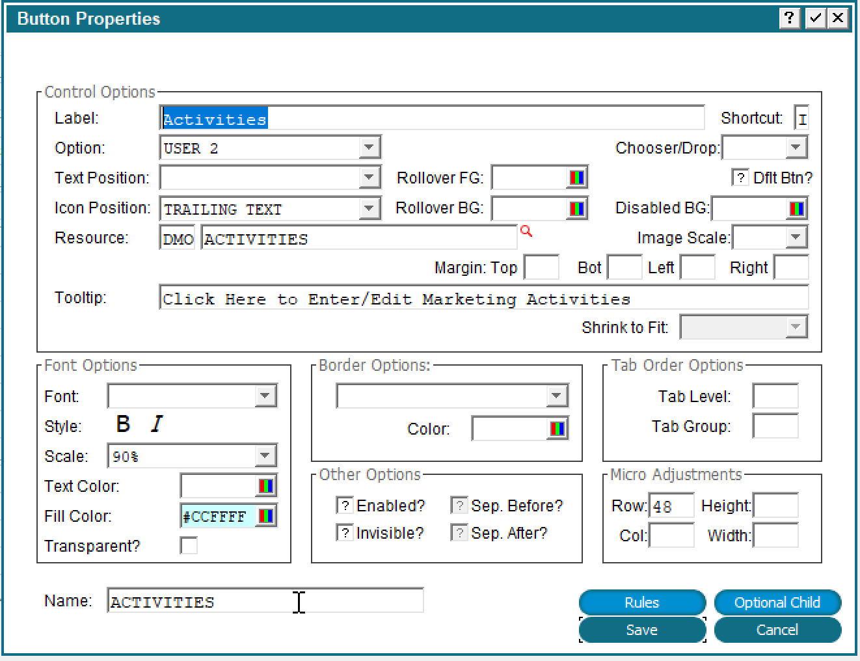
Task: Open the Font dropdown
Action: pyautogui.click(x=265, y=396)
